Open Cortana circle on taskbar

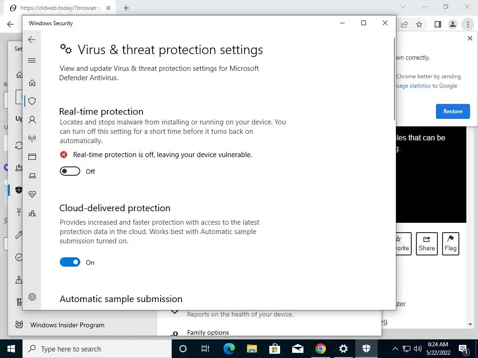(183, 349)
